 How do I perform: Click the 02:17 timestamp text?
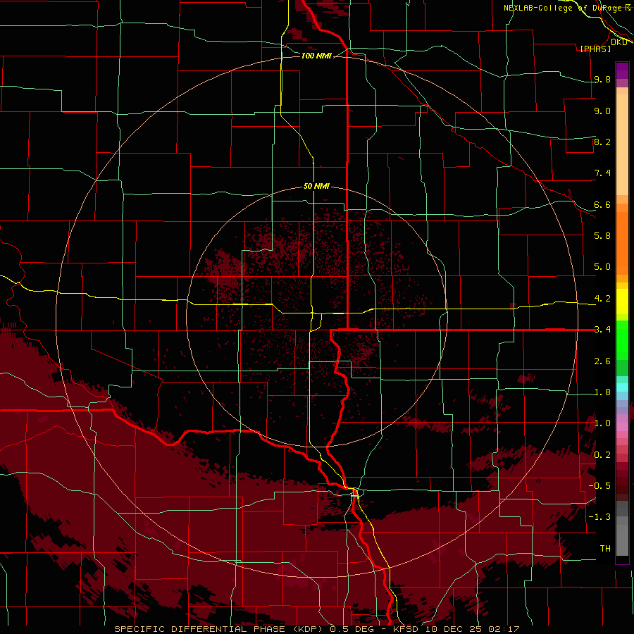pos(504,629)
